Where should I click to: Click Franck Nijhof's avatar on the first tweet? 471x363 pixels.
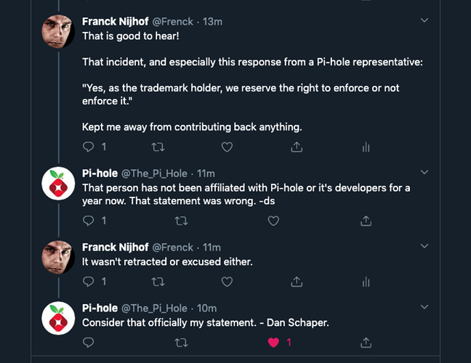[60, 33]
